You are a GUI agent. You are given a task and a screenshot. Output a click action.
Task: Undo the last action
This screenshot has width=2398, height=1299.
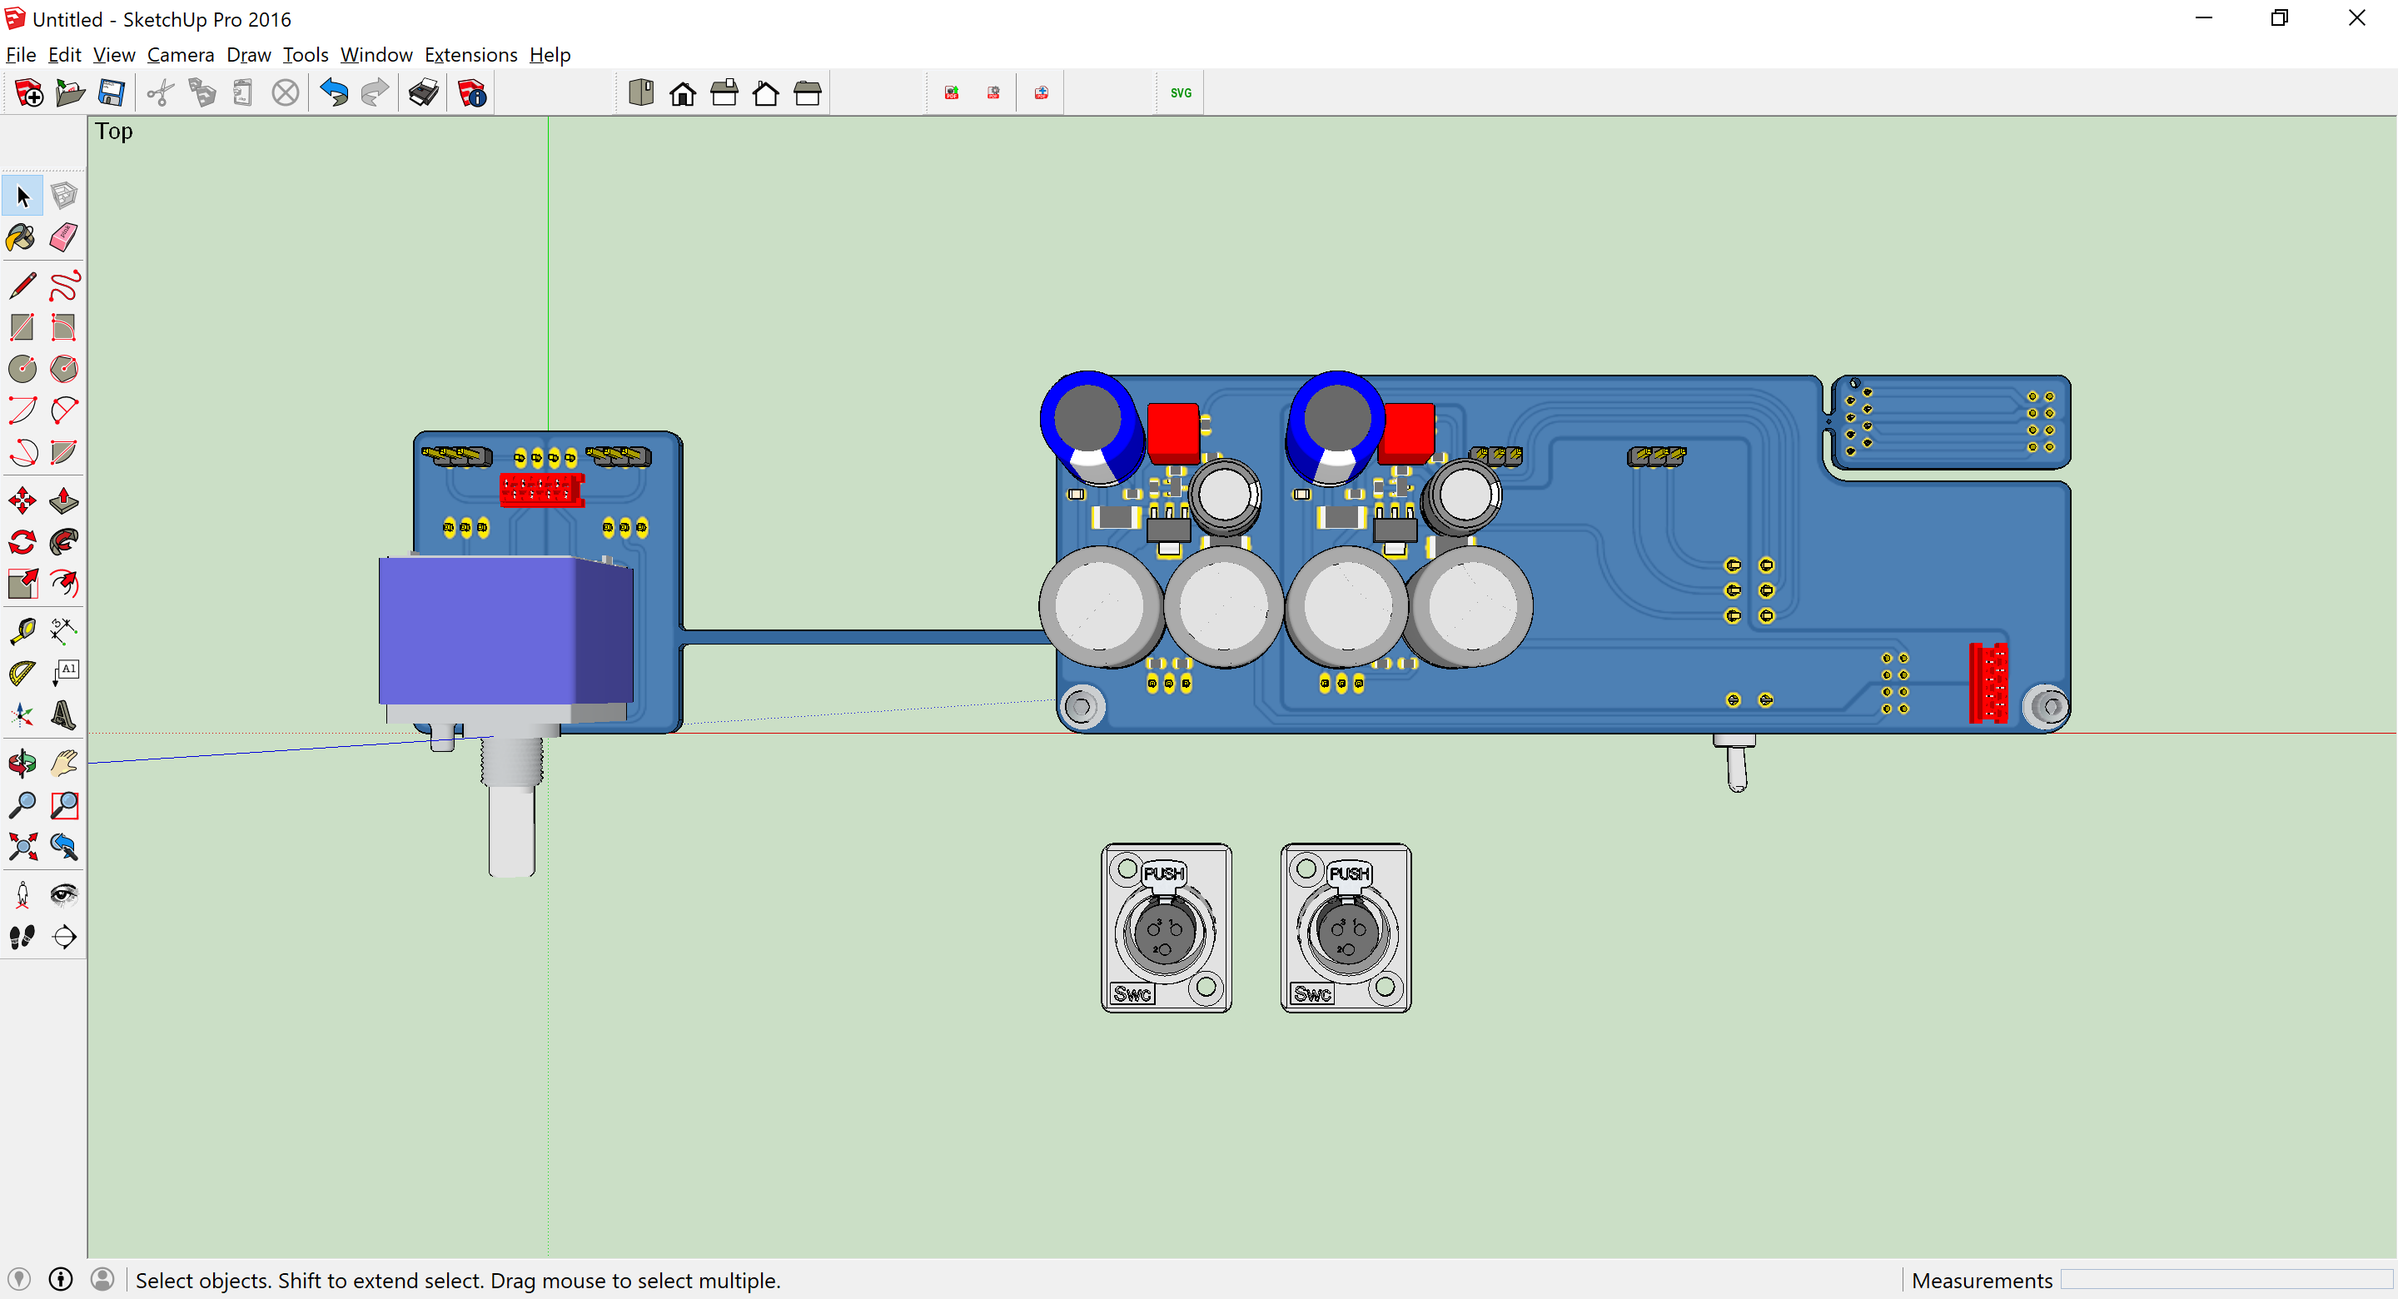[333, 93]
